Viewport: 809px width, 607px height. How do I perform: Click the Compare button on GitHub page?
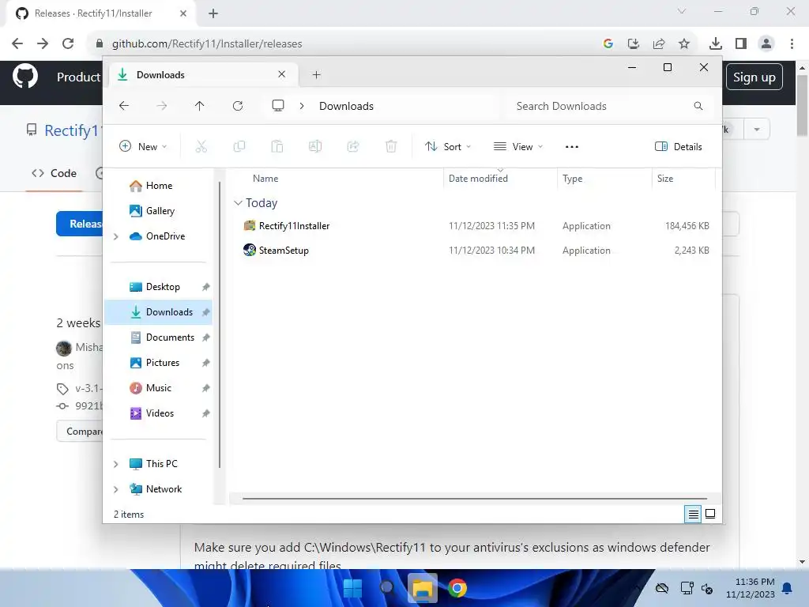[x=80, y=431]
